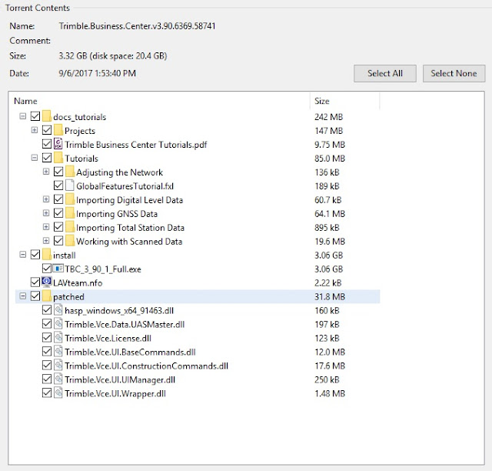
Task: Select the Trimble.Vce.UI.Wrapper.dll file name
Action: pos(115,394)
